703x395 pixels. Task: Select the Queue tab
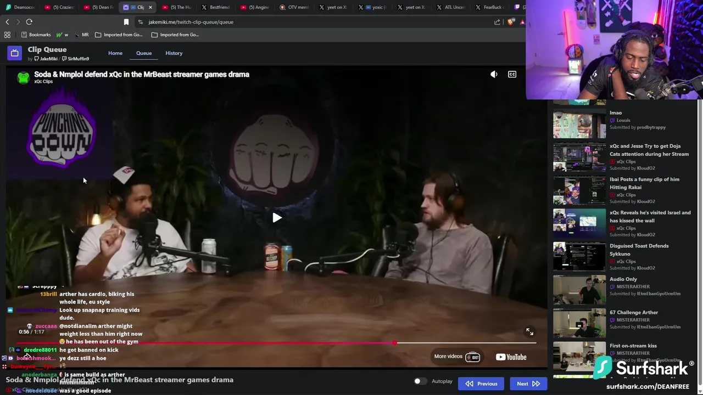tap(144, 53)
